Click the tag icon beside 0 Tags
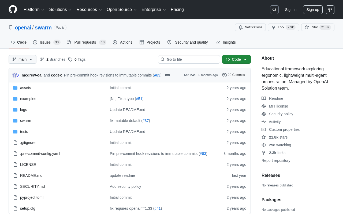Screen dimensions: 343x214 tap(70, 59)
